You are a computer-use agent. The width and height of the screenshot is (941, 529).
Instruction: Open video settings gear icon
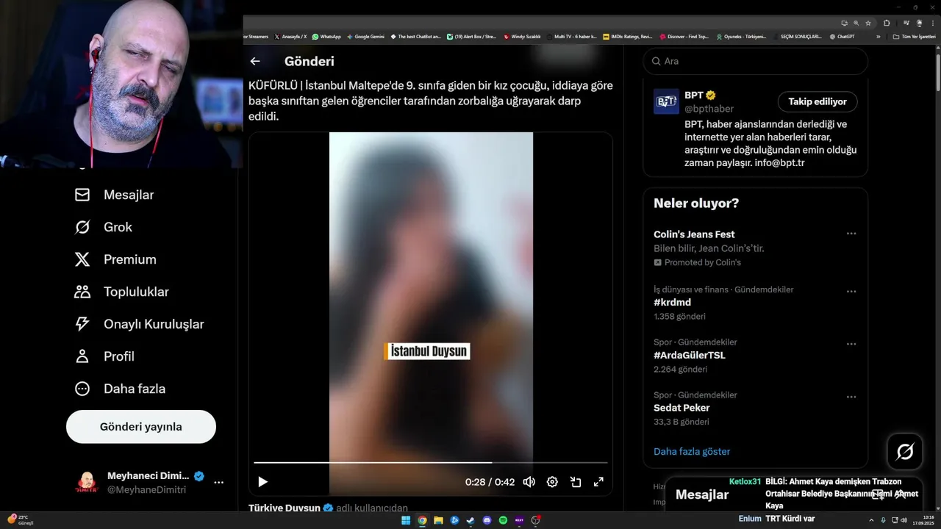(552, 482)
